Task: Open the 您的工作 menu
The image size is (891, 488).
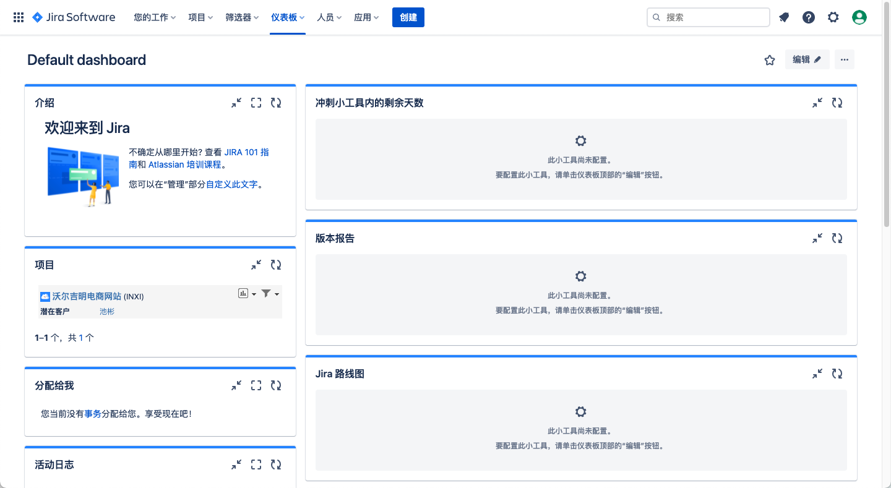Action: point(155,17)
